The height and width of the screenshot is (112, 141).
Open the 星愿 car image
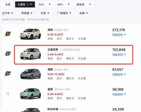pyautogui.click(x=31, y=94)
